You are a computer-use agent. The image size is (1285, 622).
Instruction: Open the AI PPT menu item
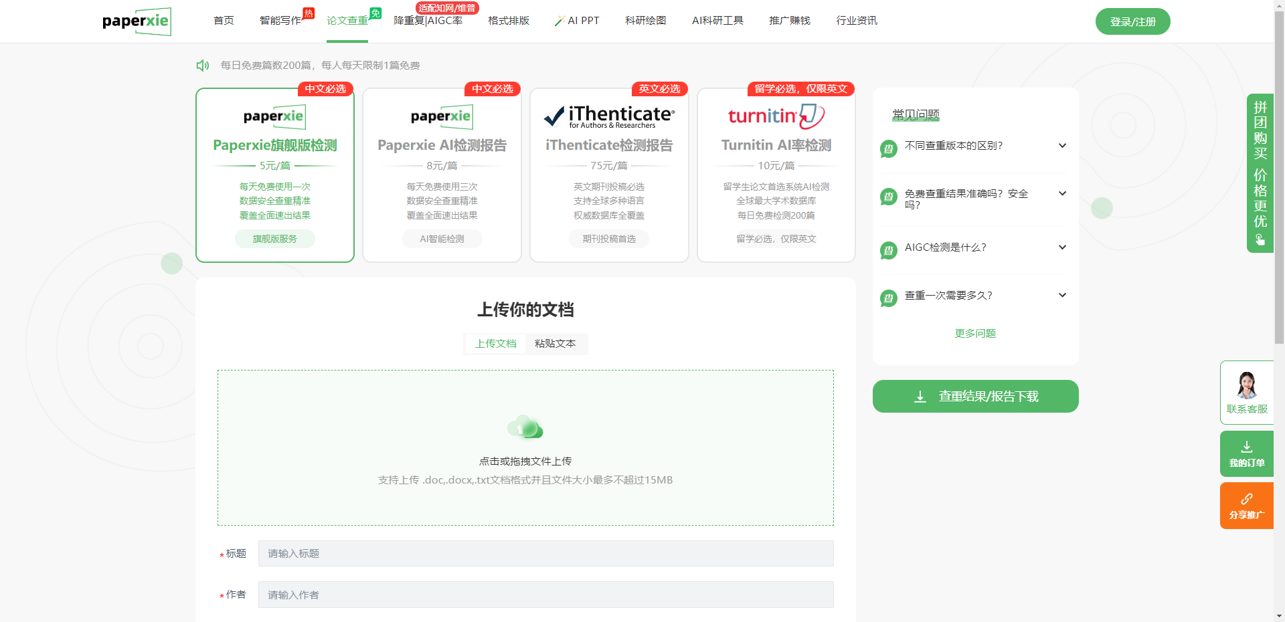[x=577, y=21]
